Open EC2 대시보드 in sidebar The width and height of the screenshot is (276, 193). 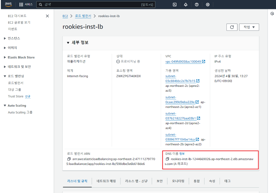coord(17,16)
